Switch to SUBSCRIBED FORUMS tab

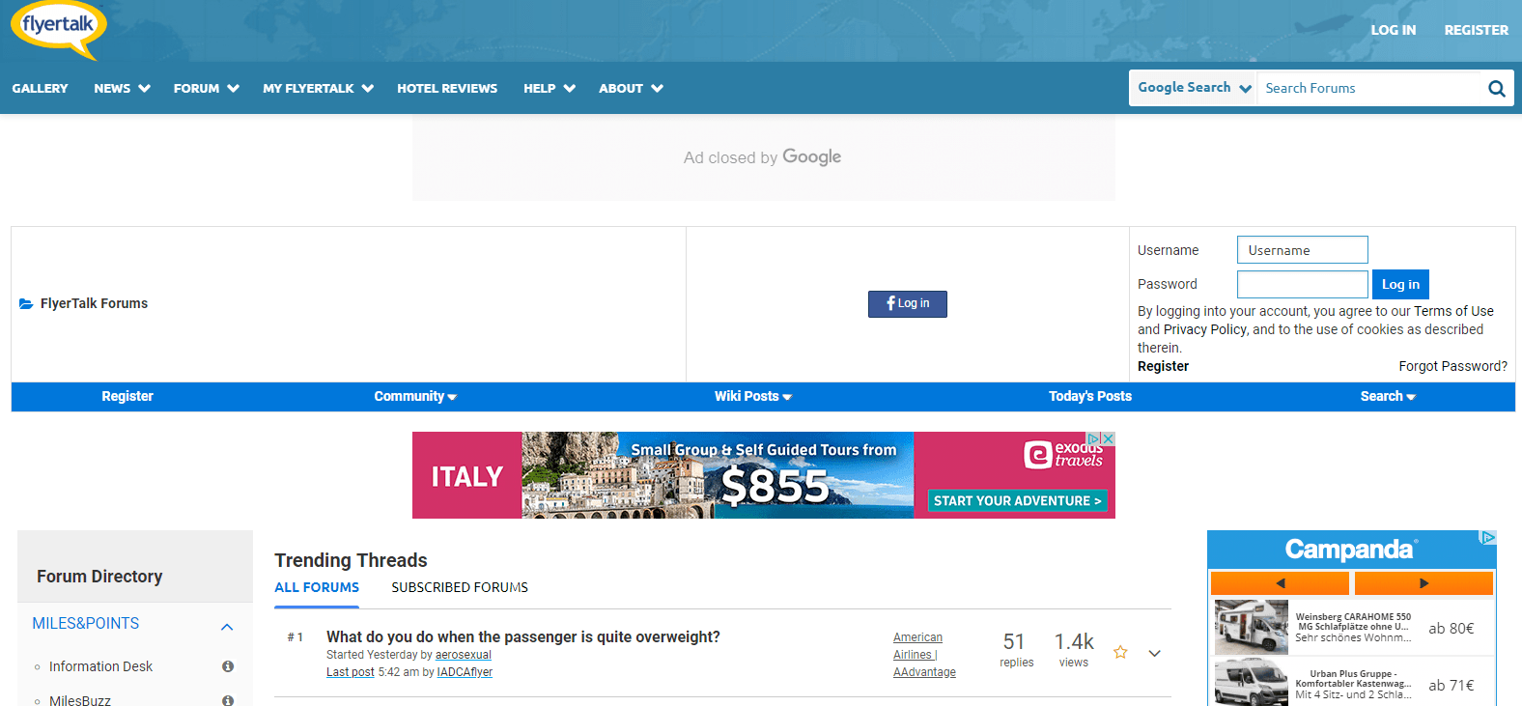click(460, 587)
